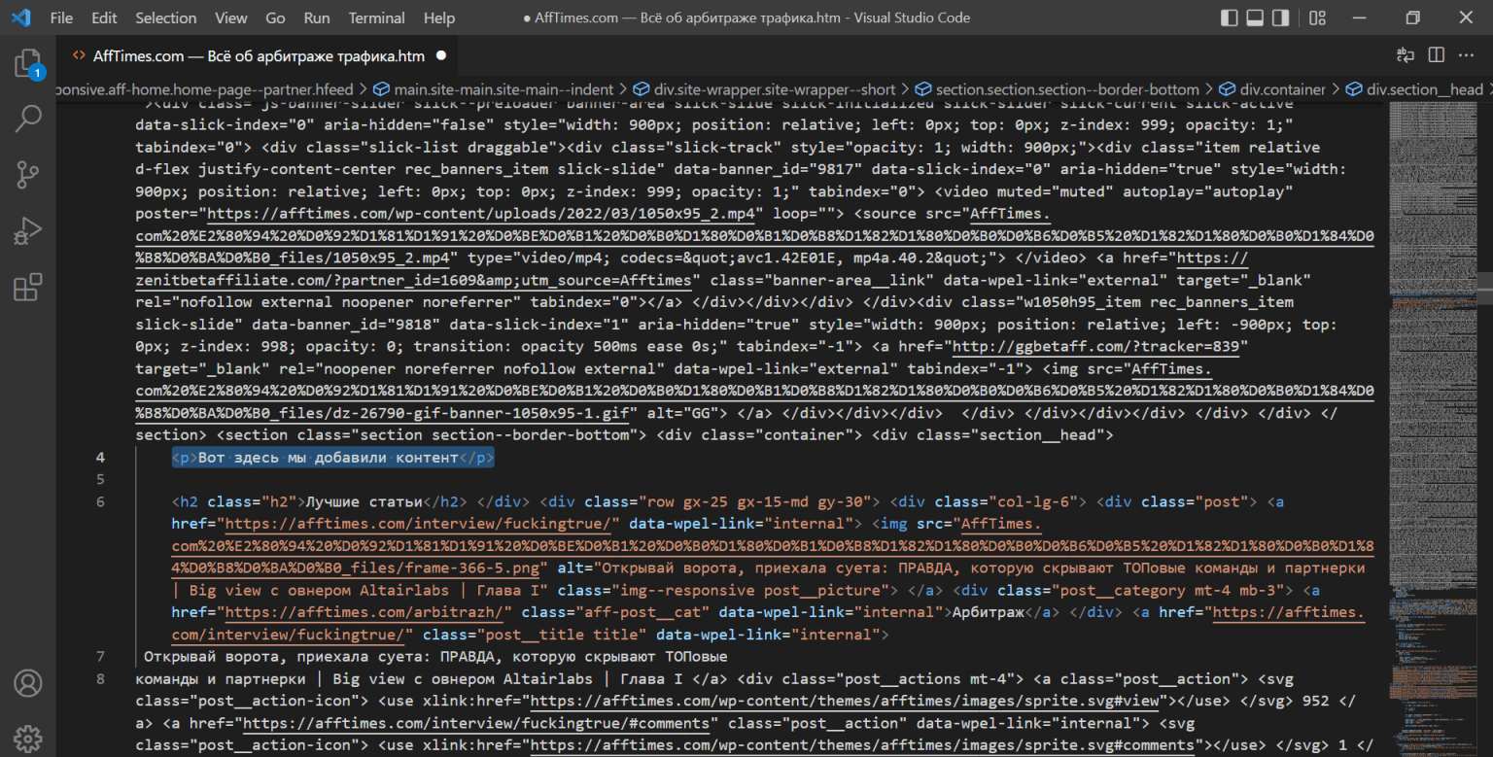Click the 'Арбитраж' category text in code
This screenshot has height=757, width=1493.
[x=989, y=613]
